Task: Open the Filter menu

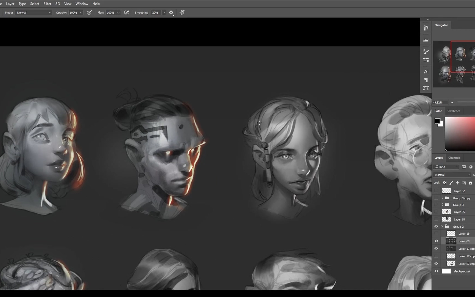Action: (x=47, y=4)
